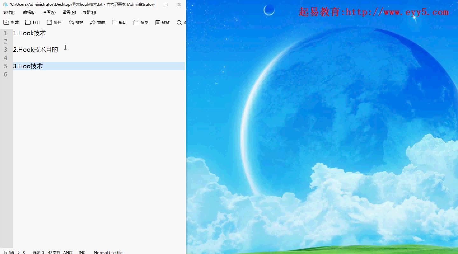Click the line '2.Hook技术目的'
Image resolution: width=458 pixels, height=254 pixels.
tap(36, 50)
